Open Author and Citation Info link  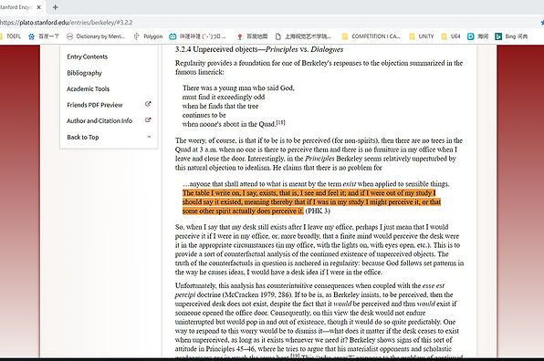point(99,120)
